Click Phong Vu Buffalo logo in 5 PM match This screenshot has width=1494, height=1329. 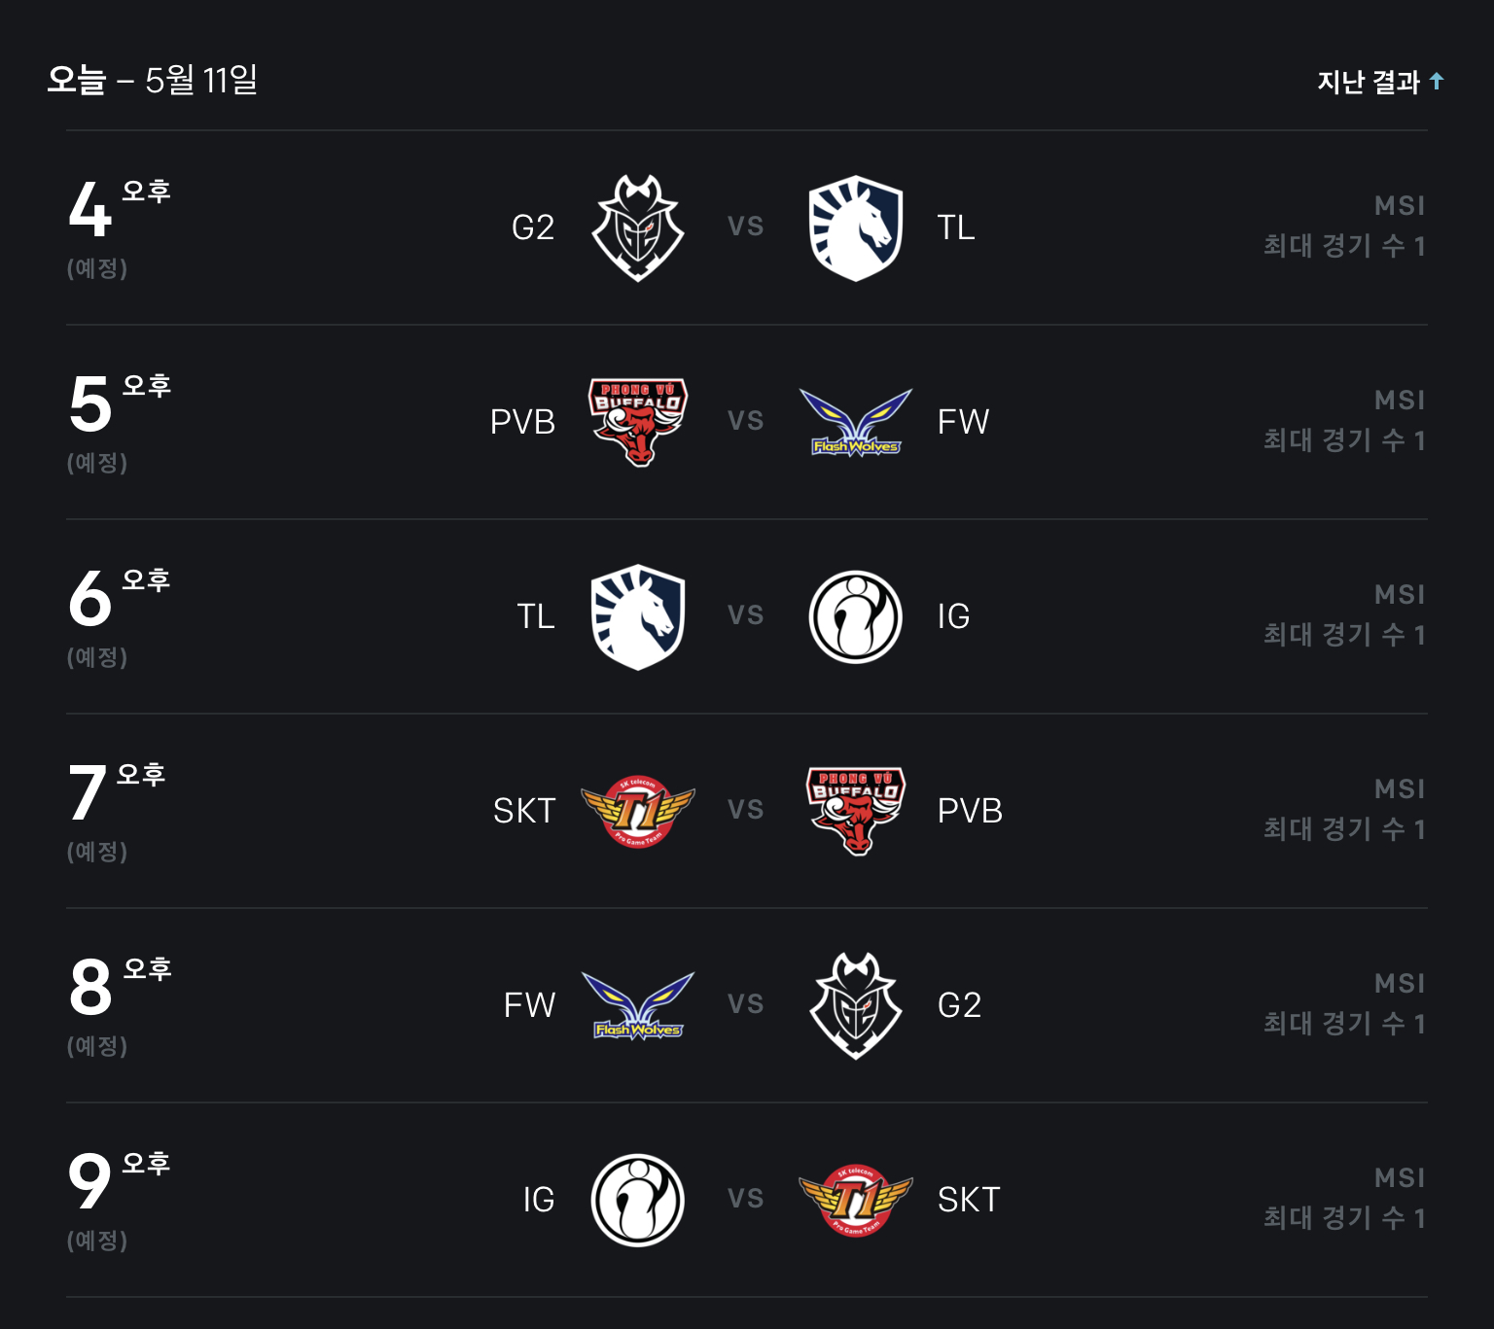(638, 422)
